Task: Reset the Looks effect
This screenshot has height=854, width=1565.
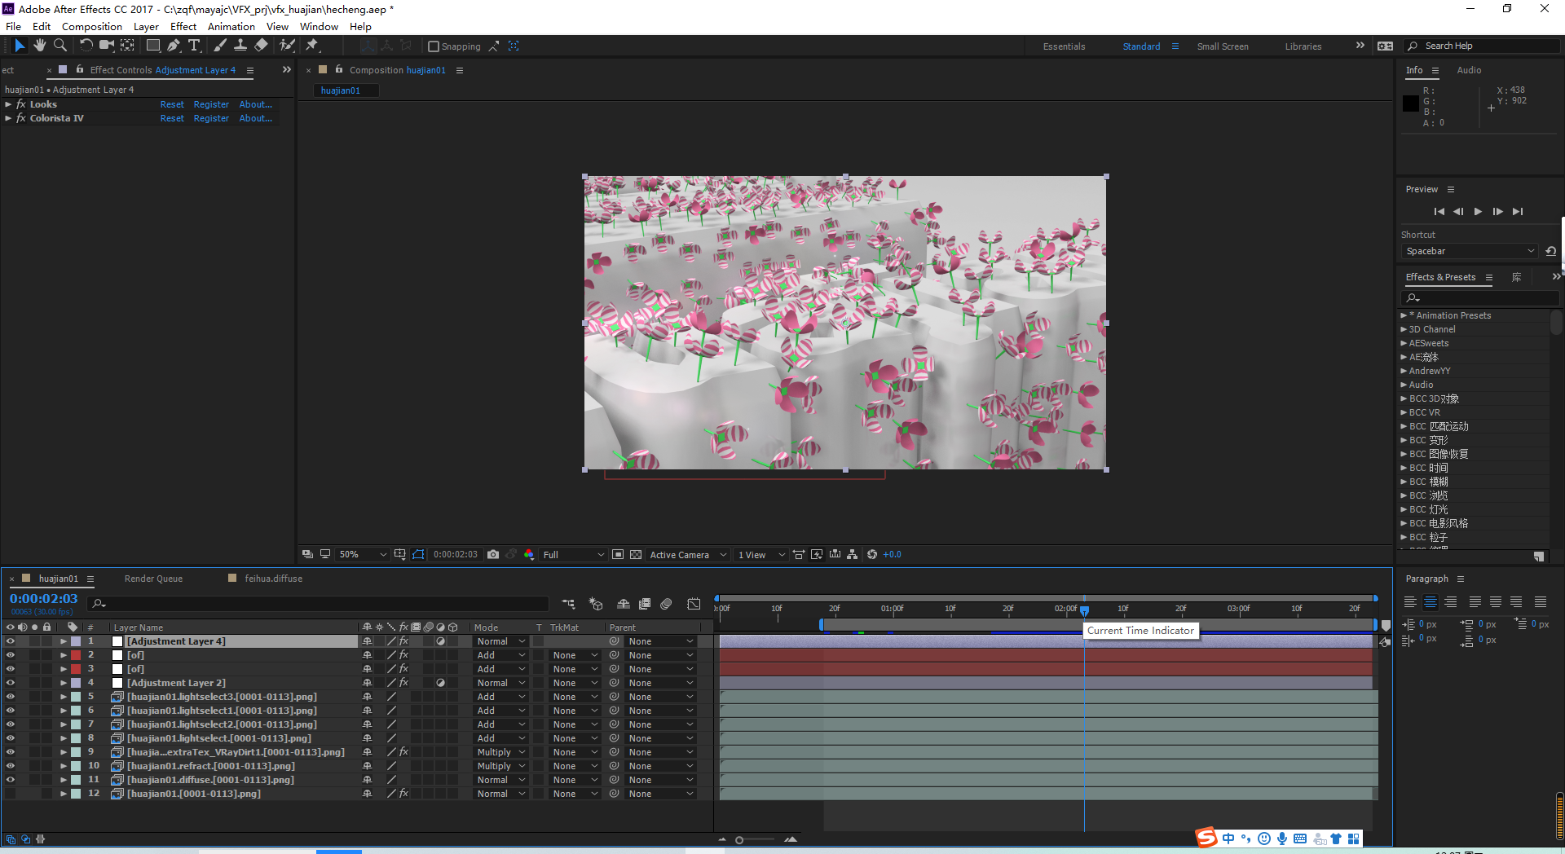Action: click(x=172, y=104)
